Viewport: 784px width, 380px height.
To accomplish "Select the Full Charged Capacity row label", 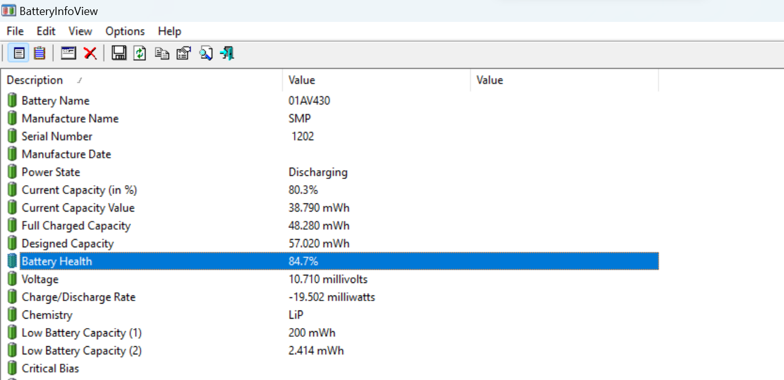I will click(76, 225).
